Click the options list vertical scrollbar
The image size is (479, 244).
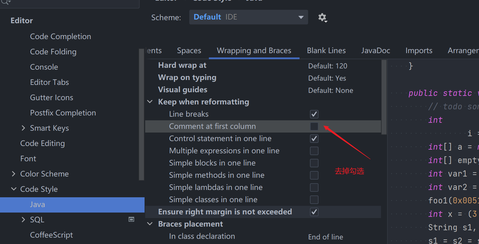pyautogui.click(x=384, y=97)
